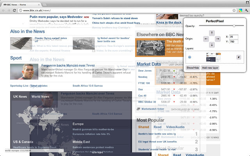
Task: Click the Nasdaq market row label
Action: 143,77
